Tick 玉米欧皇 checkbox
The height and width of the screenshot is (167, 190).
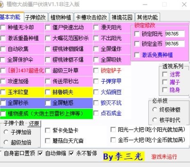coord(3,92)
